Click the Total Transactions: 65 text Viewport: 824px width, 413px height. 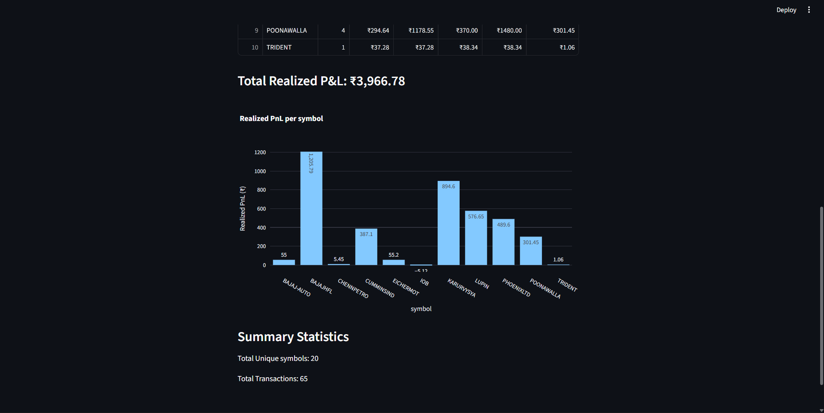[272, 379]
